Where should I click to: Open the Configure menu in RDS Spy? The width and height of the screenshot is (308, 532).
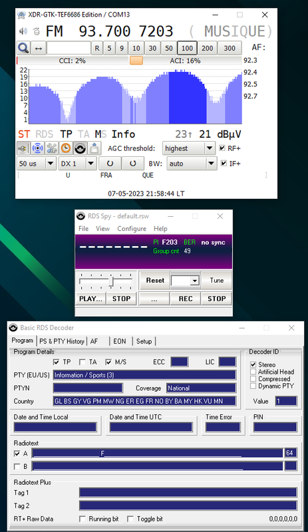pos(132,229)
